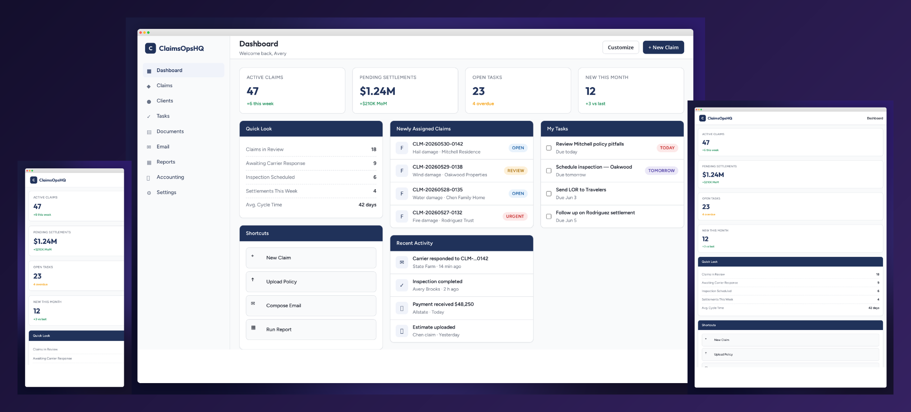Click the Settings gear icon in sidebar
This screenshot has height=412, width=911.
point(149,192)
